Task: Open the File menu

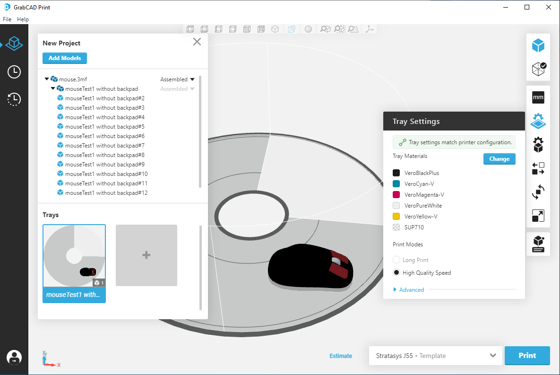Action: (7, 19)
